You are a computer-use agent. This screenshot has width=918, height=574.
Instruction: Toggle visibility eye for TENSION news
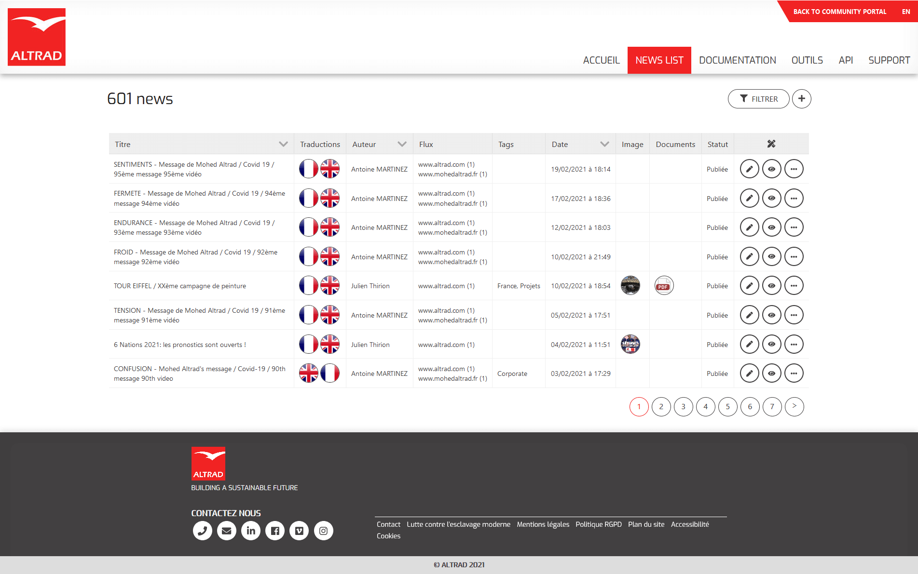pos(771,315)
